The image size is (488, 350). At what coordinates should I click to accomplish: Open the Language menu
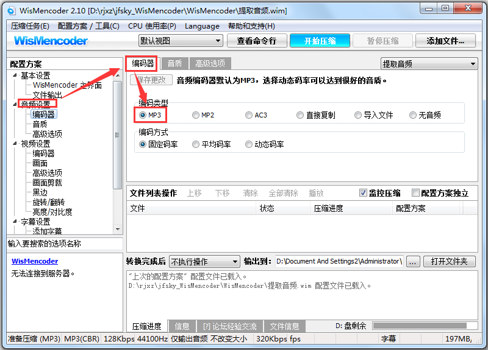point(202,26)
